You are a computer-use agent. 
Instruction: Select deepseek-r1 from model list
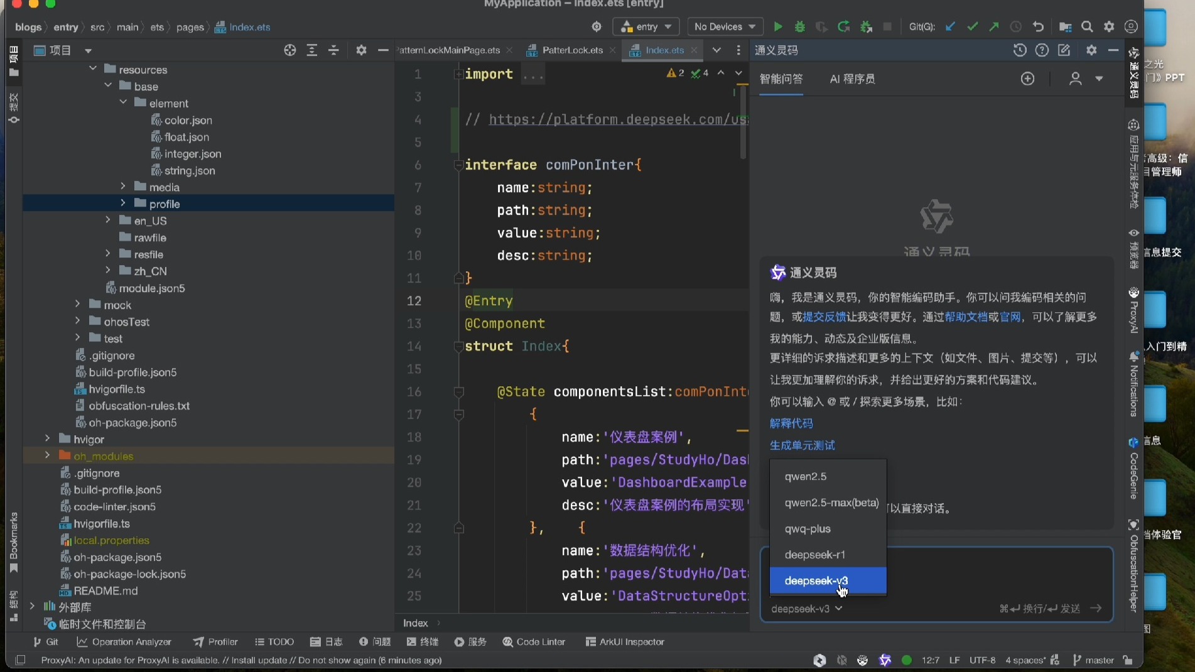pos(814,555)
